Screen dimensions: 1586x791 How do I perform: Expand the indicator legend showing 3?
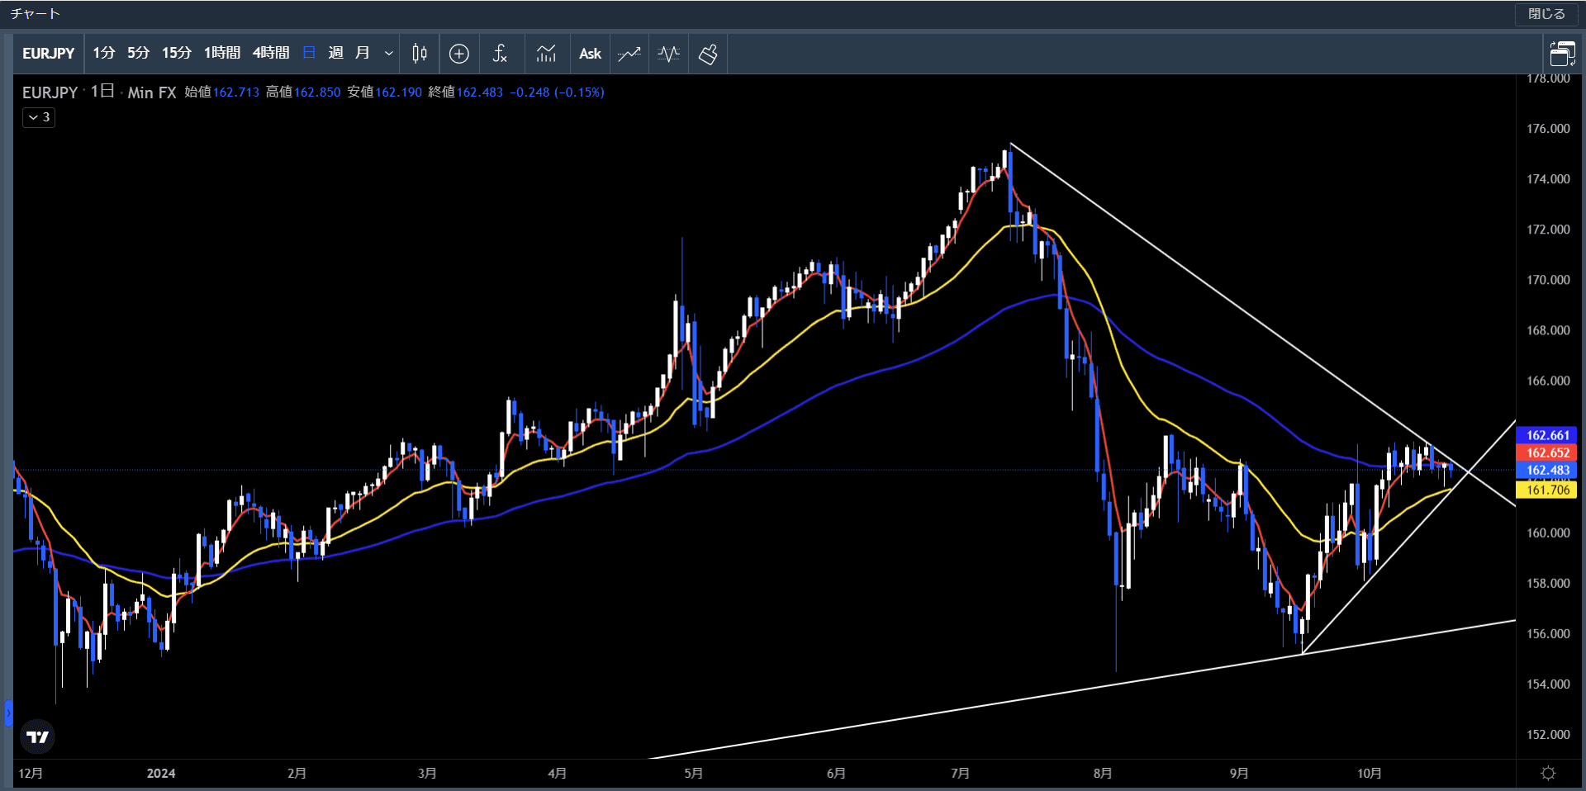[39, 117]
